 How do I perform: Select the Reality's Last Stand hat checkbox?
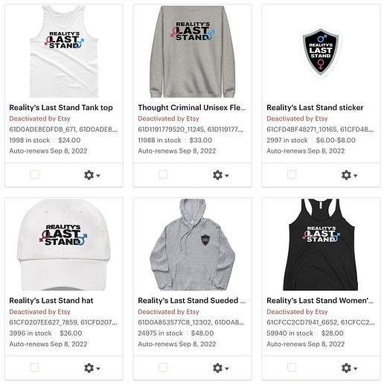[34, 368]
